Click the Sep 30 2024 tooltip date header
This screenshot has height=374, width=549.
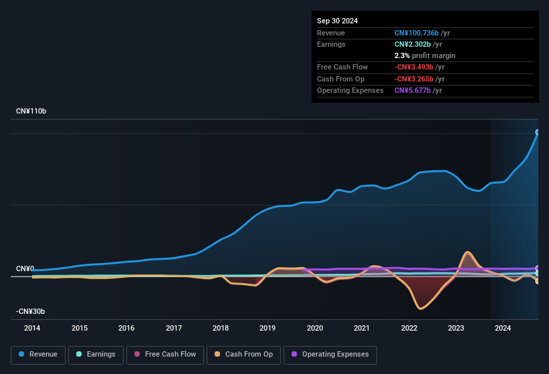tap(338, 21)
